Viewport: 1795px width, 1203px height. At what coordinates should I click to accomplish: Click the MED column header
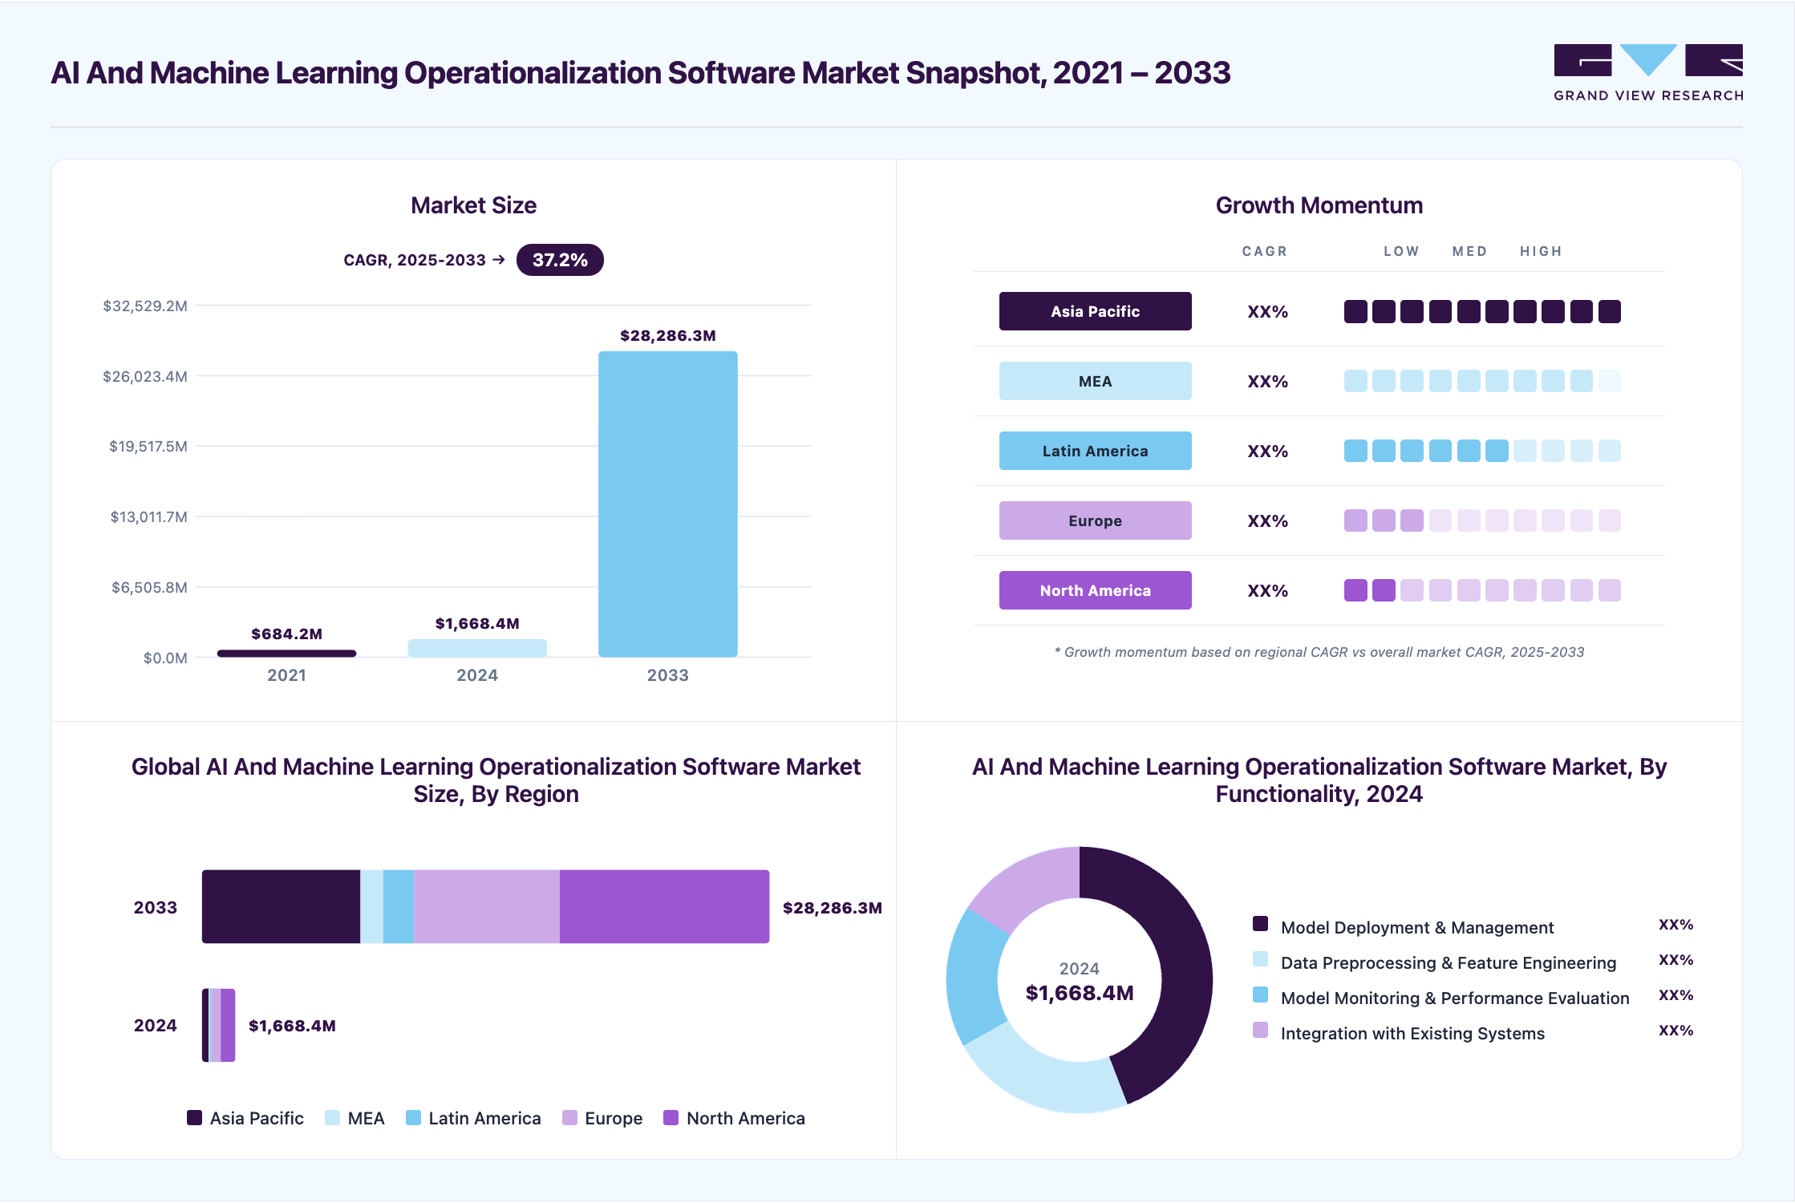pos(1469,251)
